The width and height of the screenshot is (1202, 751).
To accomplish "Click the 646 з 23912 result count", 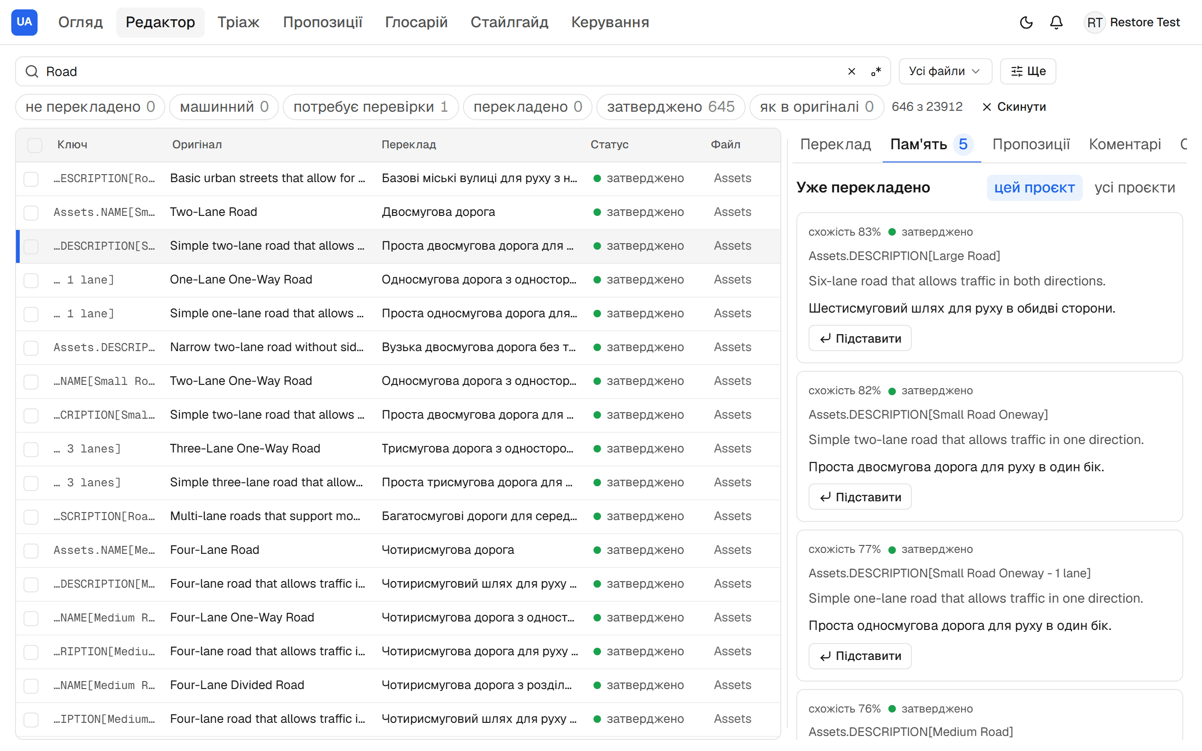I will [927, 107].
